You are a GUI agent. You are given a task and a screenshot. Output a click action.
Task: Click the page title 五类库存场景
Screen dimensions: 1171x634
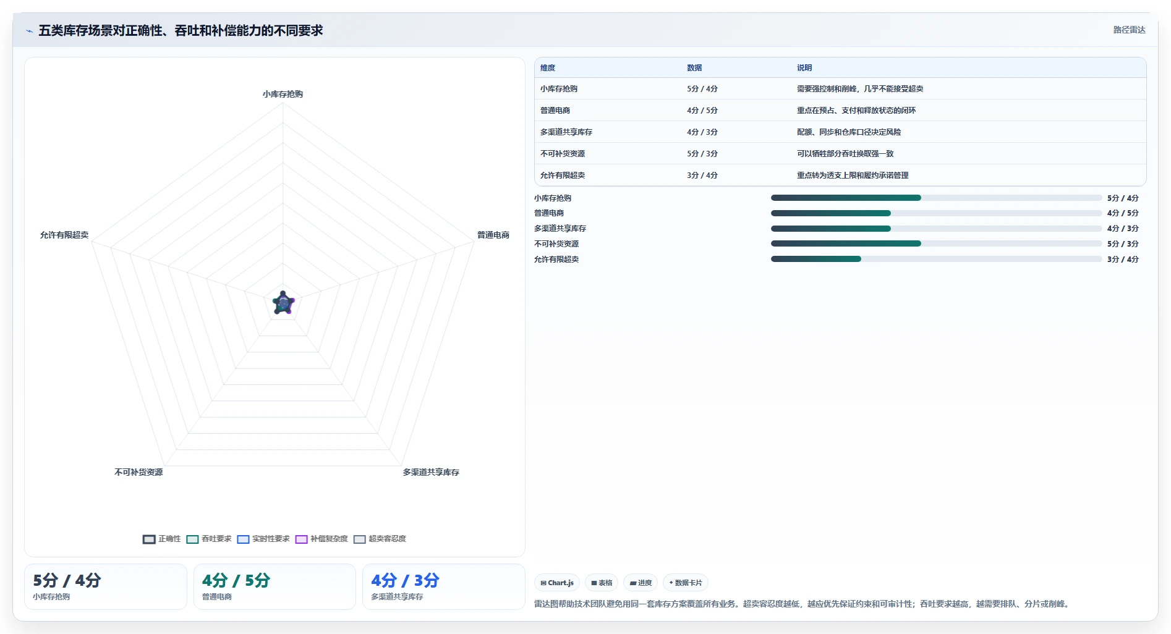[x=181, y=30]
